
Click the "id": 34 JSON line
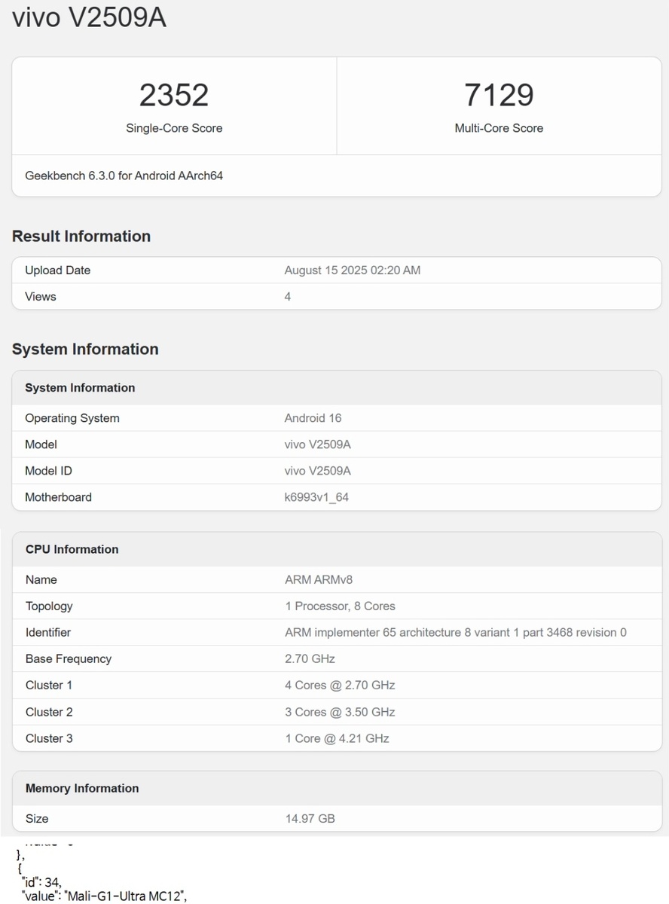[41, 882]
